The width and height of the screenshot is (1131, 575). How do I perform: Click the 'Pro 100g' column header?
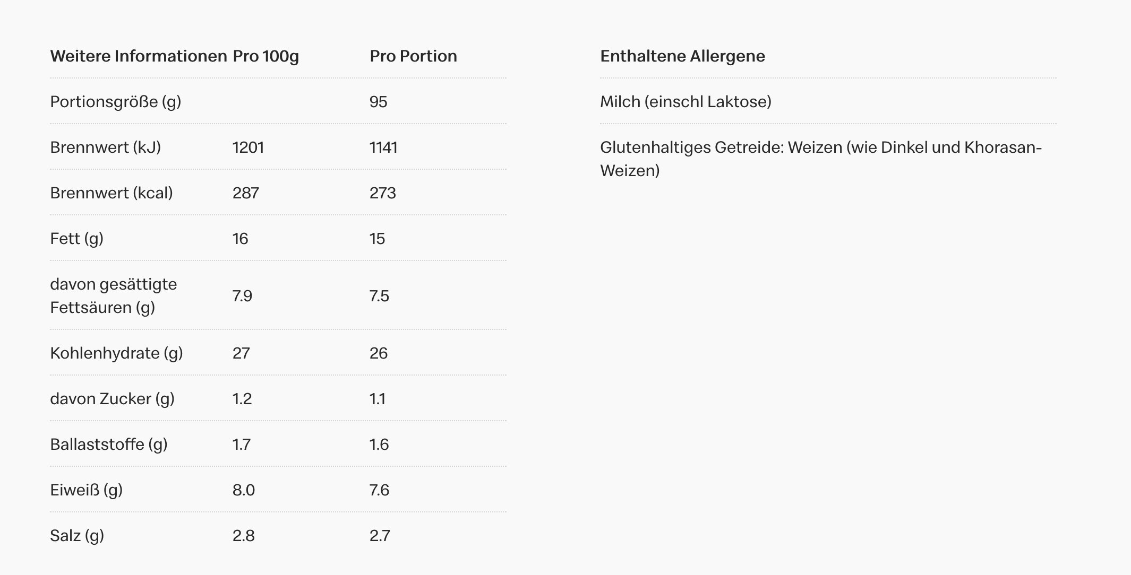[265, 56]
